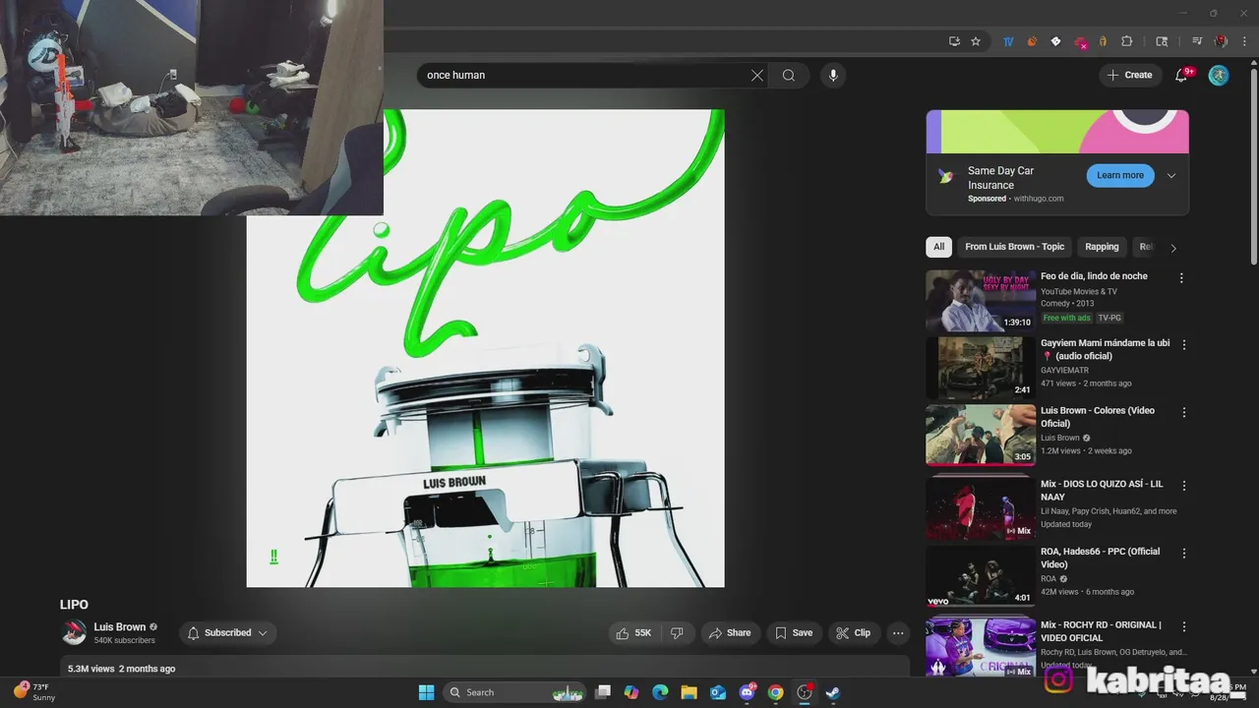Open options for Colores video
The height and width of the screenshot is (708, 1259).
(x=1184, y=412)
